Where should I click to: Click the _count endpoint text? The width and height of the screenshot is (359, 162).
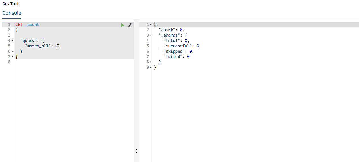pos(32,25)
